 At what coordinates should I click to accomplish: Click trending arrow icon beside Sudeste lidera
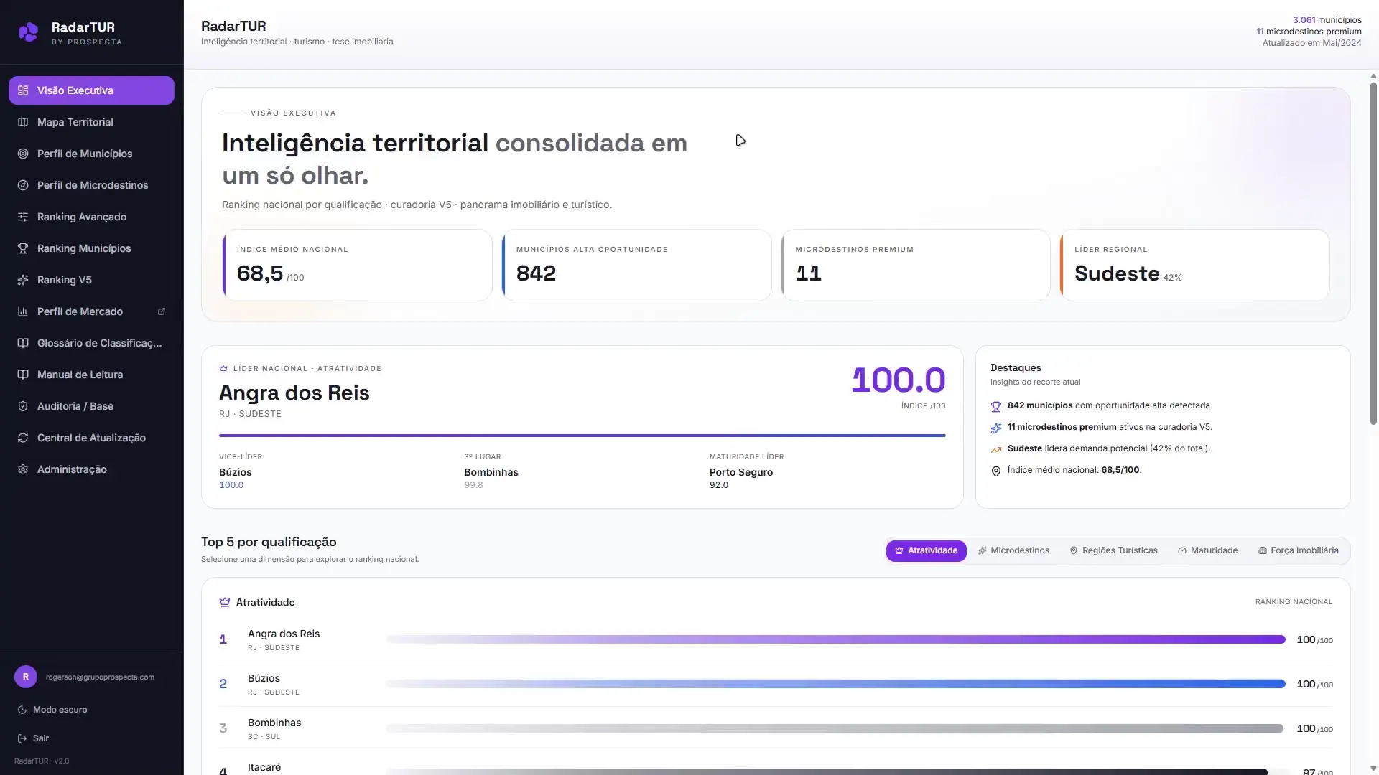pyautogui.click(x=996, y=450)
